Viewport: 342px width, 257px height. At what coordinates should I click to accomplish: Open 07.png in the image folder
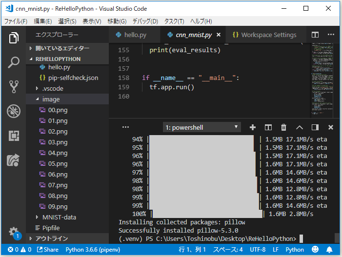pos(67,185)
